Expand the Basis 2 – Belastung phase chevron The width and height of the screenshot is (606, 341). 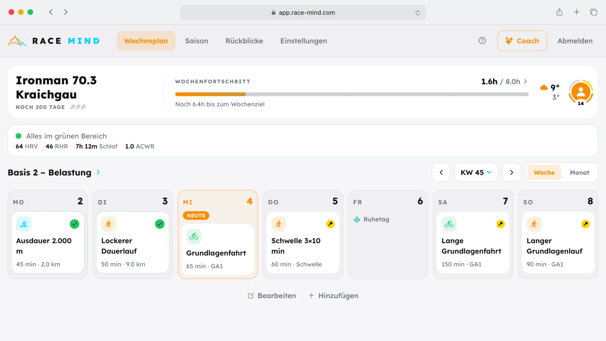pyautogui.click(x=98, y=172)
